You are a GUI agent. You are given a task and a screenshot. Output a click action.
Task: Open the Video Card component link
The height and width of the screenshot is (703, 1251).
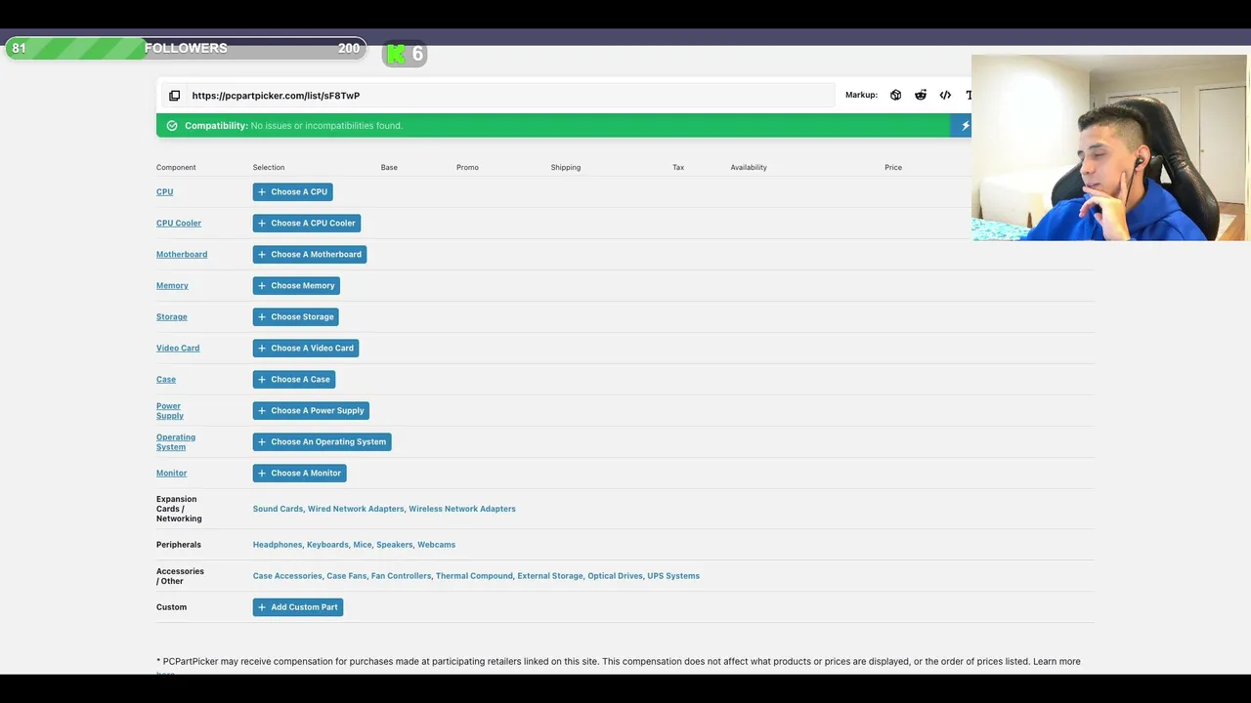click(178, 348)
